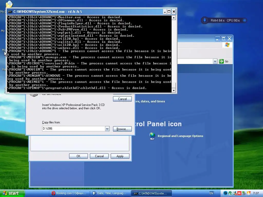Click the RAM:64% reading on the performance widget

click(x=218, y=21)
